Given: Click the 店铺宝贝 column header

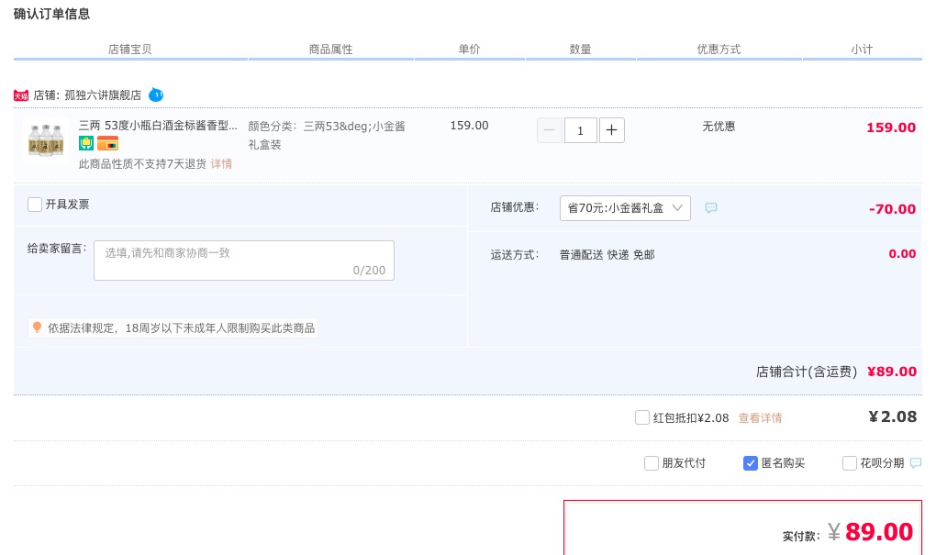Looking at the screenshot, I should pos(129,50).
